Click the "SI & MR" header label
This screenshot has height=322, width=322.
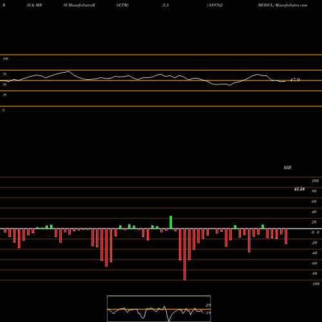coord(34,5)
